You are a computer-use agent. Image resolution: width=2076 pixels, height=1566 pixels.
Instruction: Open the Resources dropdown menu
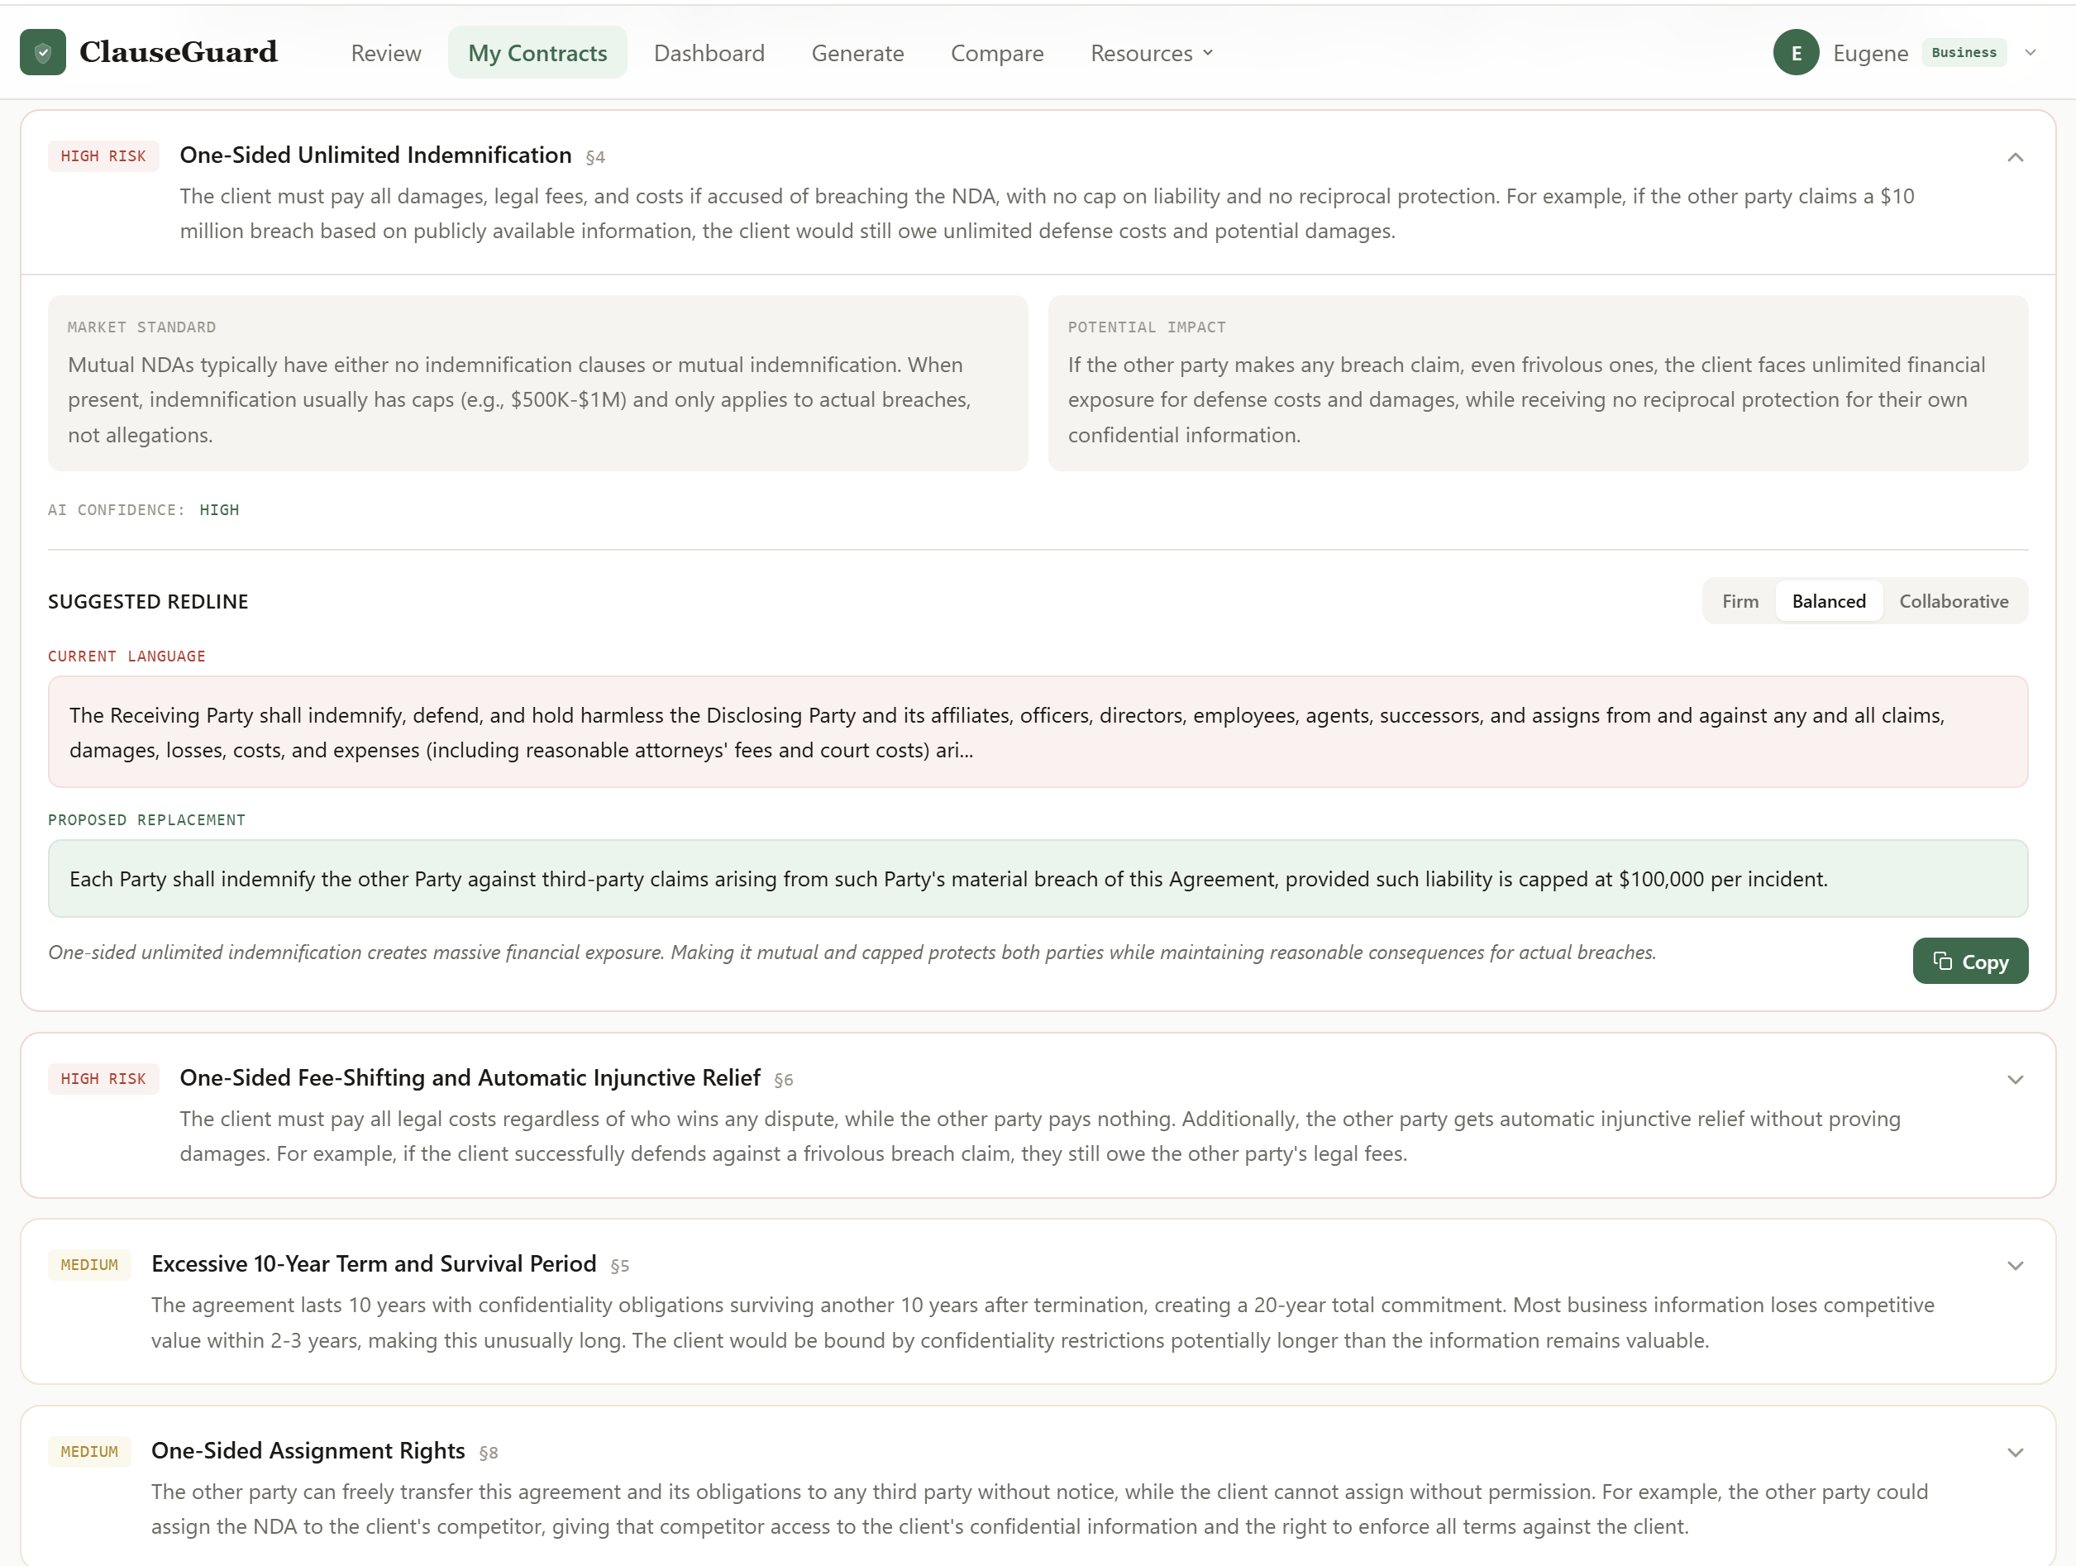click(x=1151, y=54)
